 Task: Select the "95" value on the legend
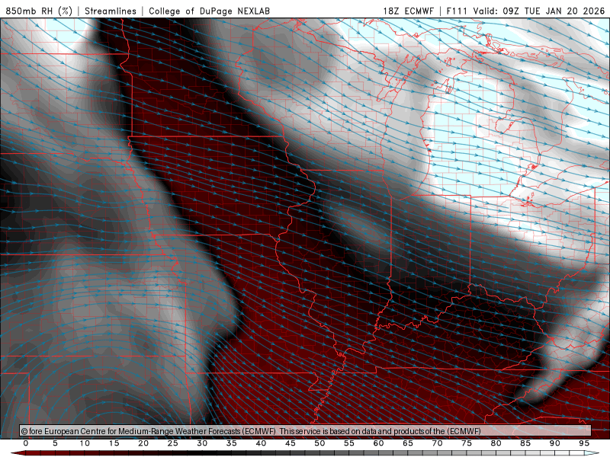pos(584,443)
